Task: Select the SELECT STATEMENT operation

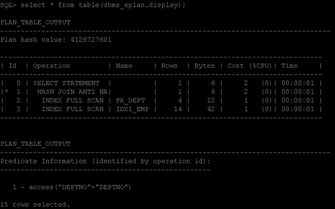Action: (x=66, y=83)
